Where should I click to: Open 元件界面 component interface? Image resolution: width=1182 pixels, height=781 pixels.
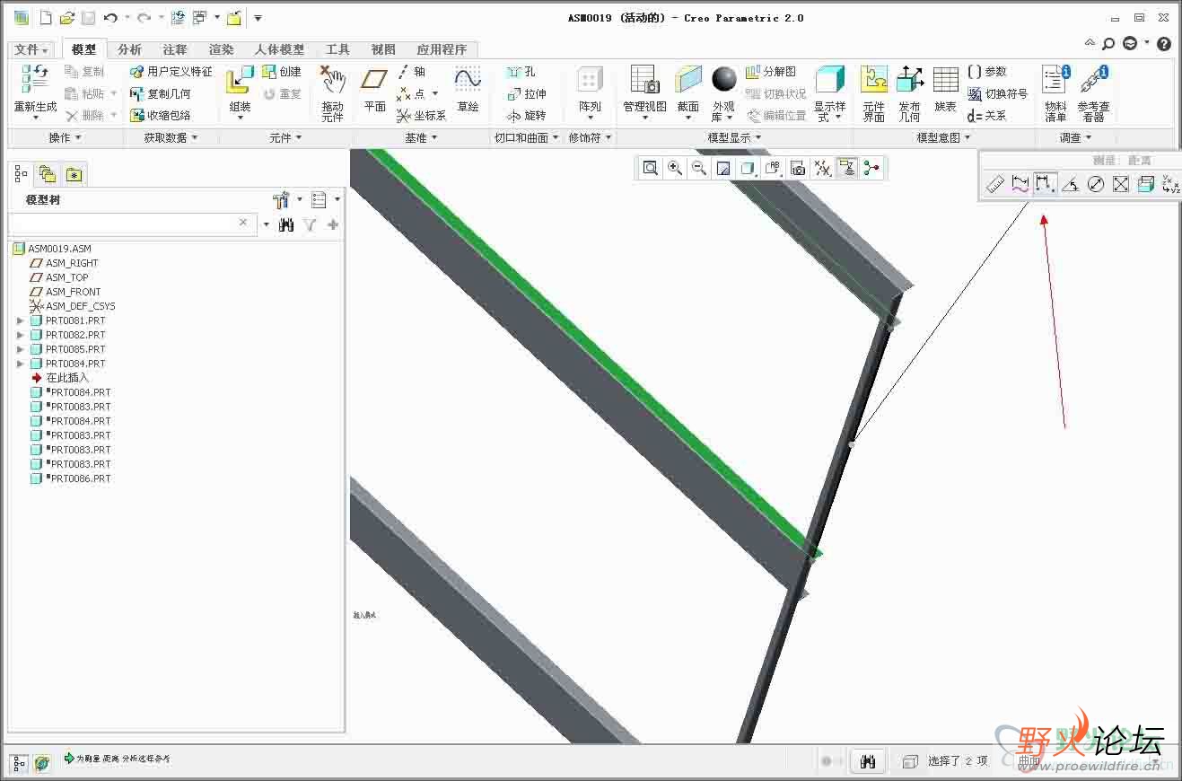[874, 93]
